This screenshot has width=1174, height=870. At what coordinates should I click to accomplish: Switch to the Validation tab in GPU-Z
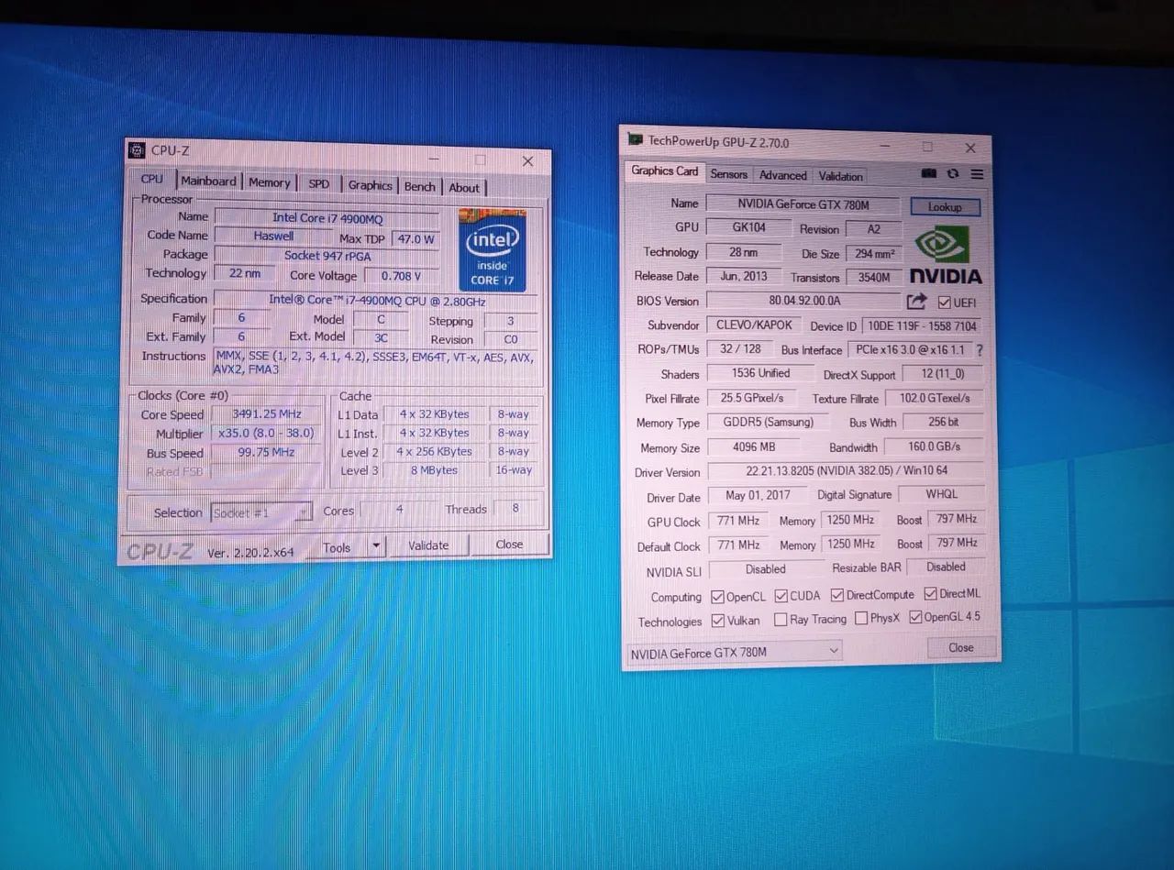[840, 176]
